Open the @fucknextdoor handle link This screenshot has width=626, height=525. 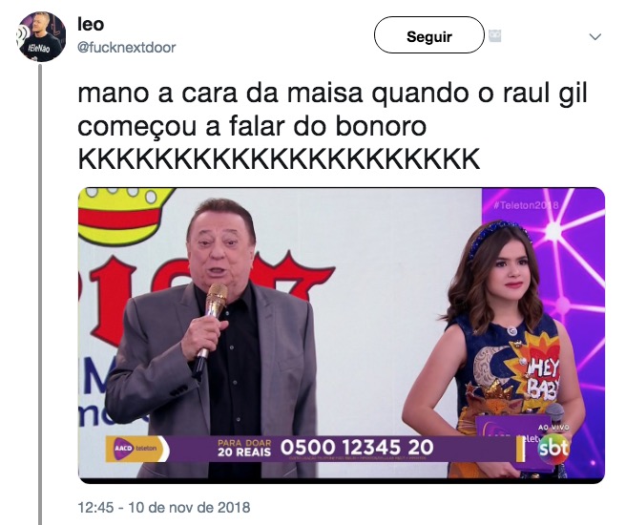pyautogui.click(x=127, y=48)
